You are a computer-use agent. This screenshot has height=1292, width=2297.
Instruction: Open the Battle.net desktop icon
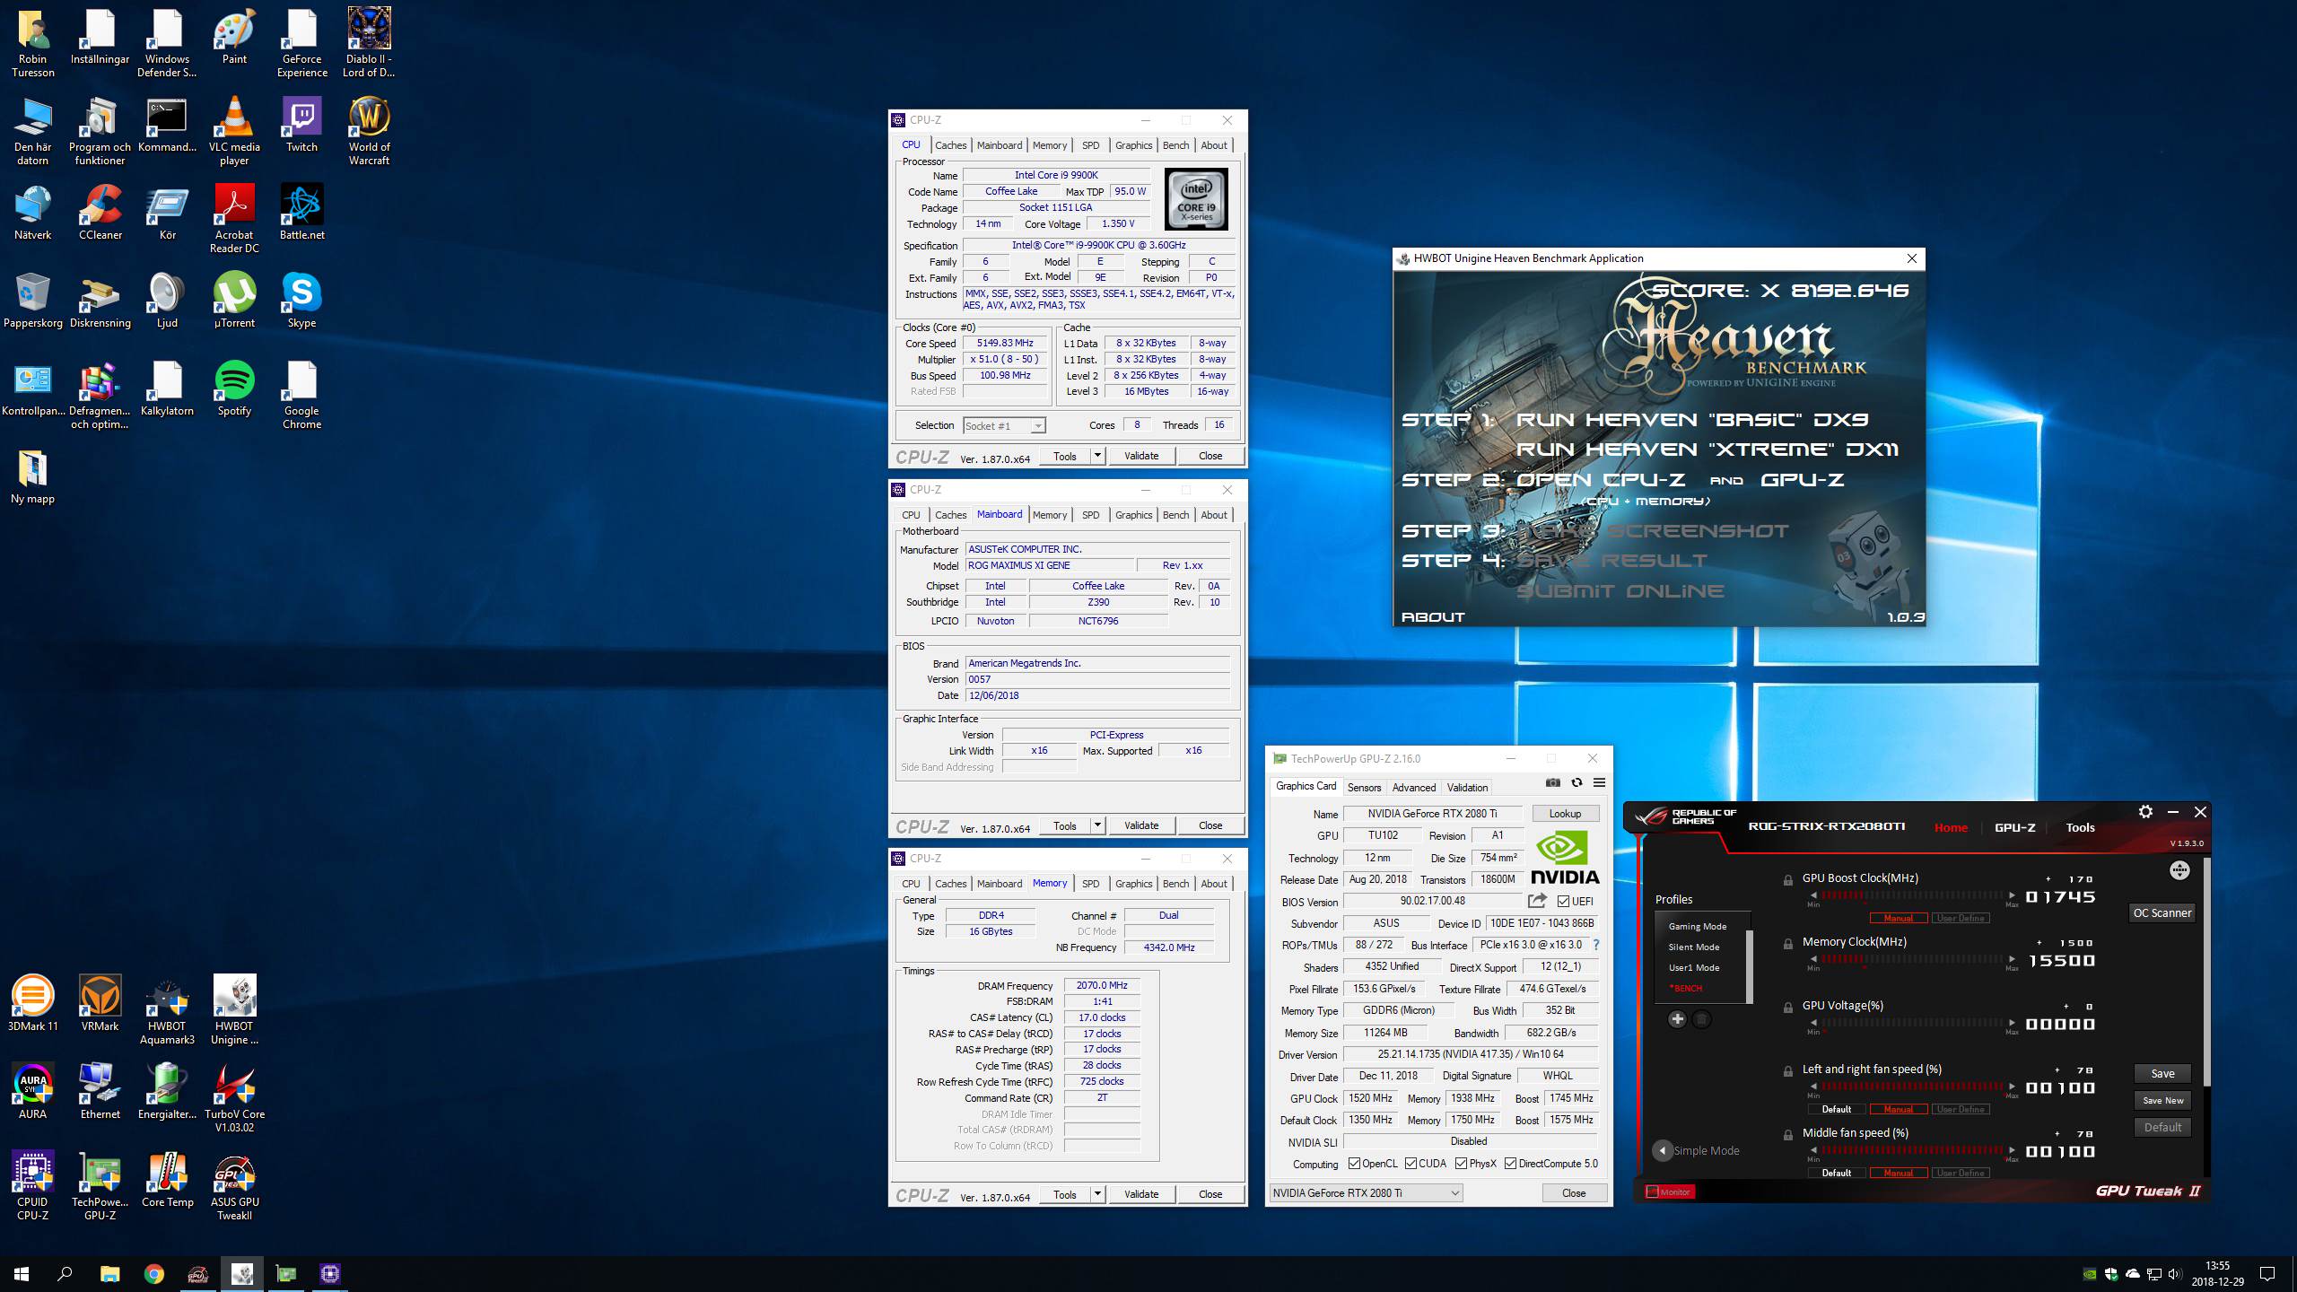pos(301,212)
